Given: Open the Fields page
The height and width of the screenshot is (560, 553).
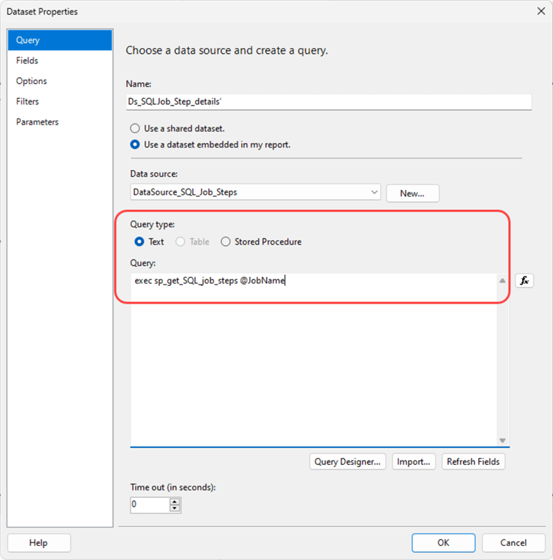Looking at the screenshot, I should [27, 60].
